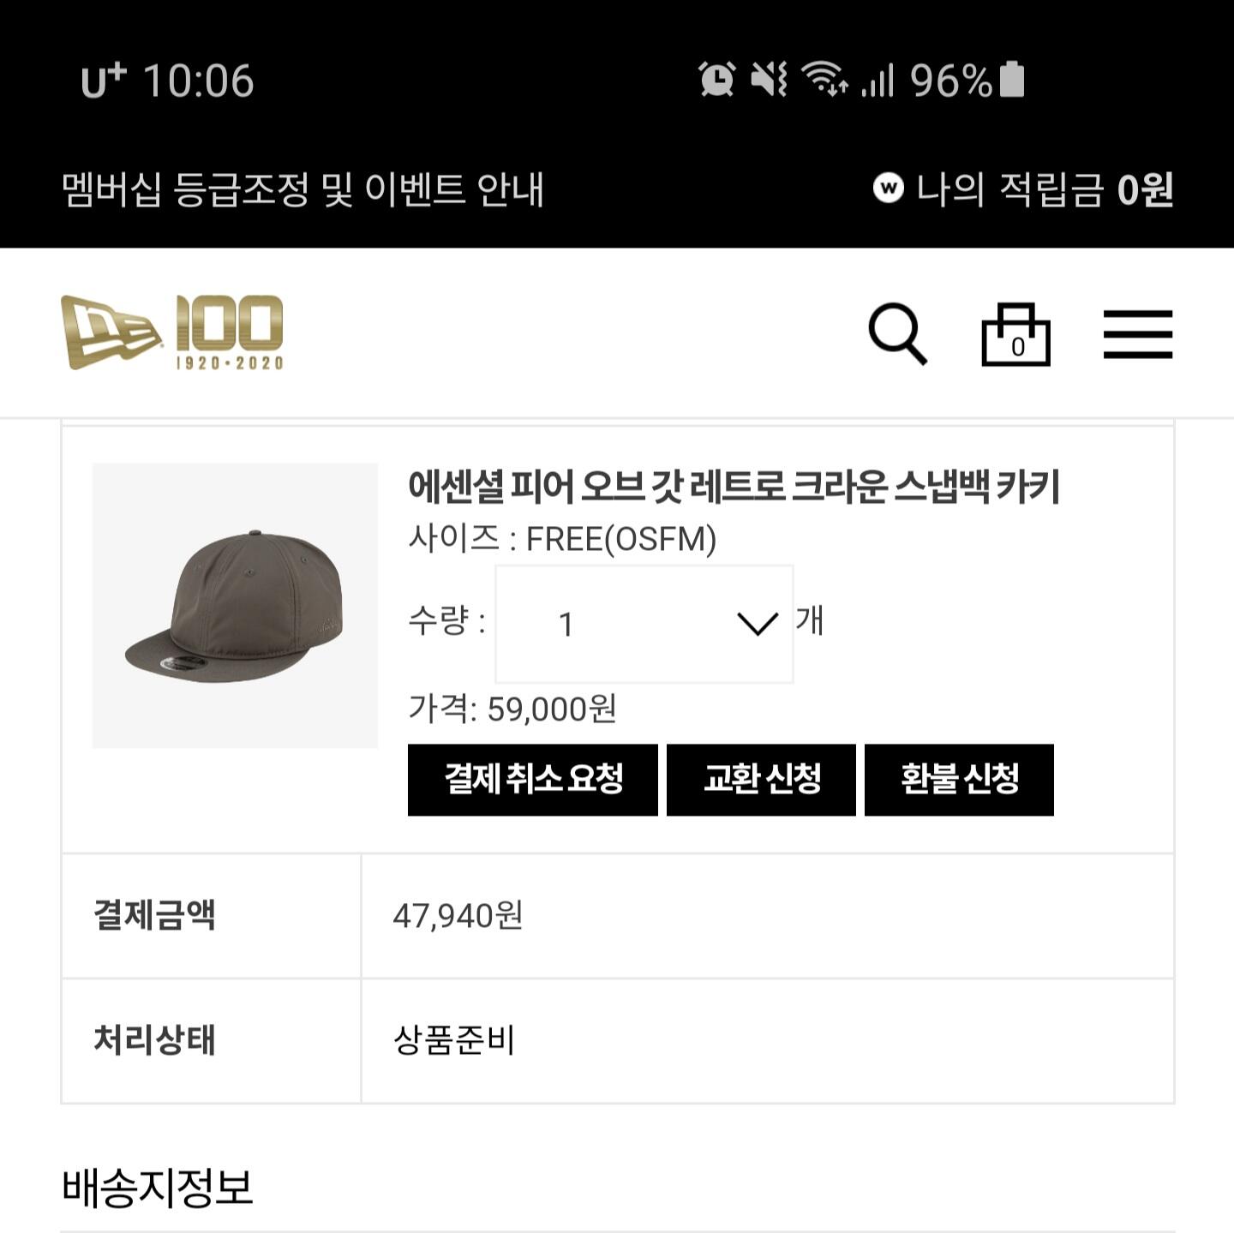The image size is (1234, 1233).
Task: Click the quantity dropdown chevron arrow
Action: coord(758,624)
